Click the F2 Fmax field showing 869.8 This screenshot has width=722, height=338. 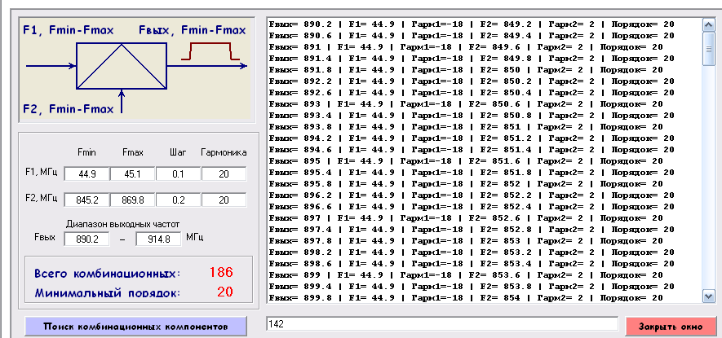pyautogui.click(x=133, y=200)
